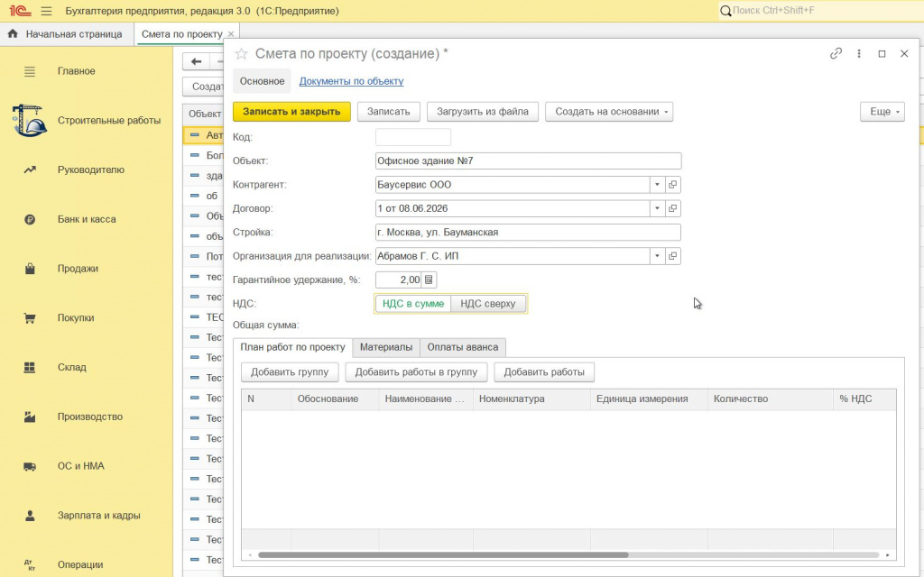Click the Записать button
Image resolution: width=924 pixels, height=577 pixels.
(388, 112)
